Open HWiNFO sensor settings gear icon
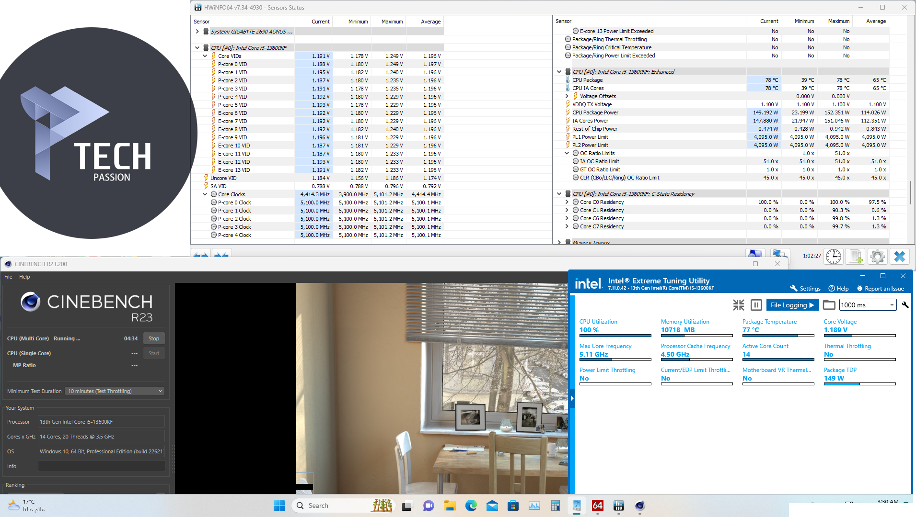916x517 pixels. [x=877, y=257]
